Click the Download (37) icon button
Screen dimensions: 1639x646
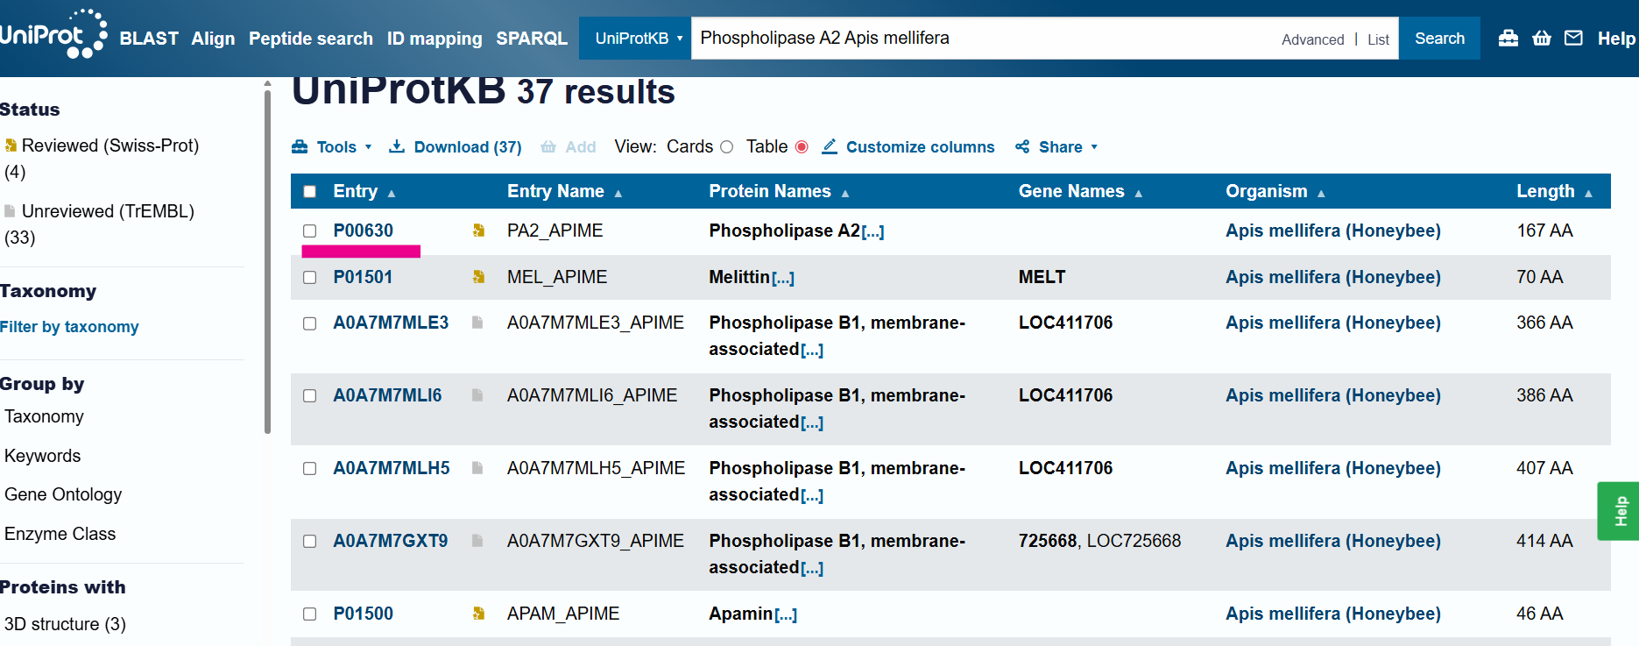point(397,146)
